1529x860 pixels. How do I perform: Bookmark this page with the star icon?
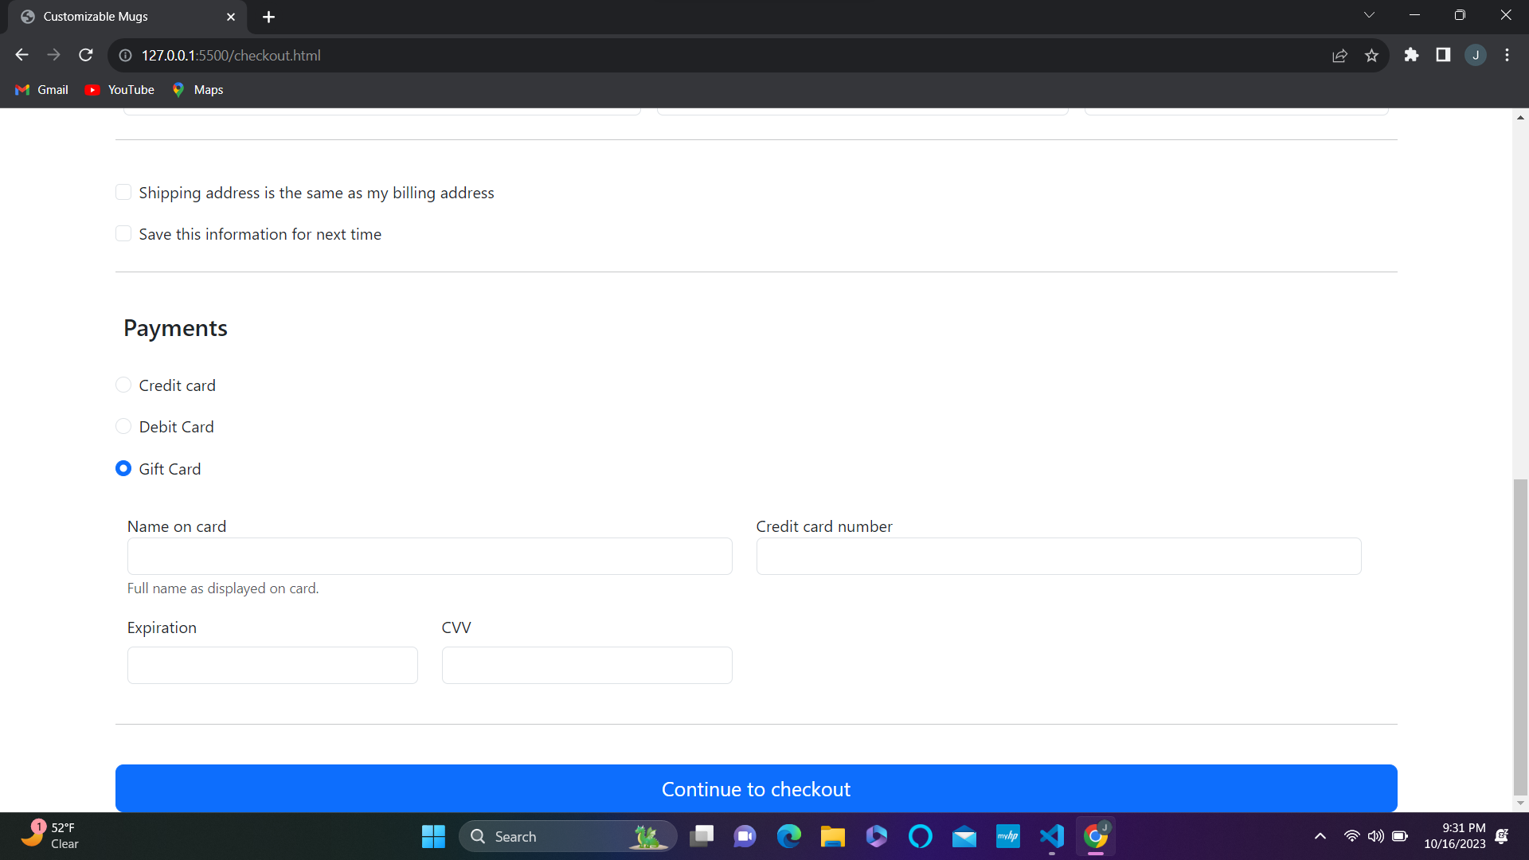point(1372,55)
